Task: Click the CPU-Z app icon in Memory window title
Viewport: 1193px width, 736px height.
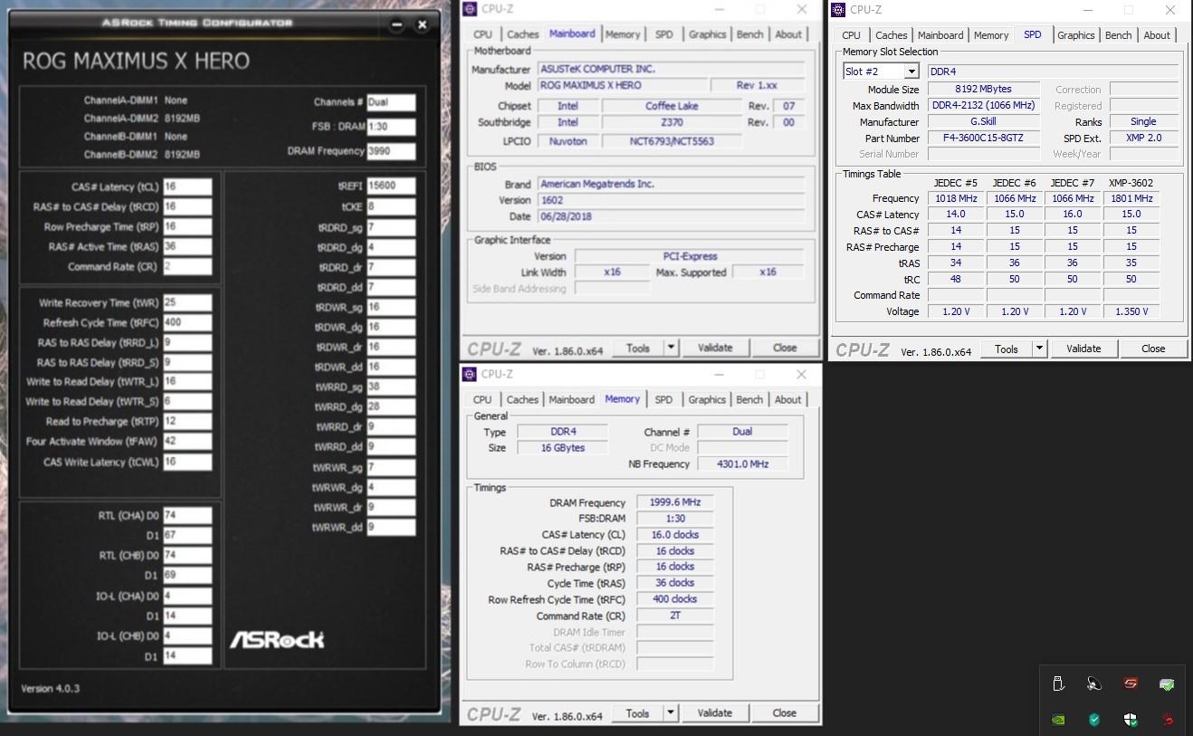Action: coord(469,374)
